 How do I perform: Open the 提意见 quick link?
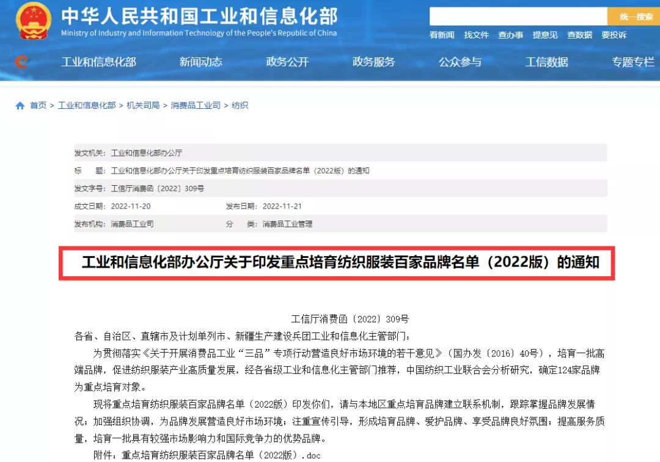[545, 35]
